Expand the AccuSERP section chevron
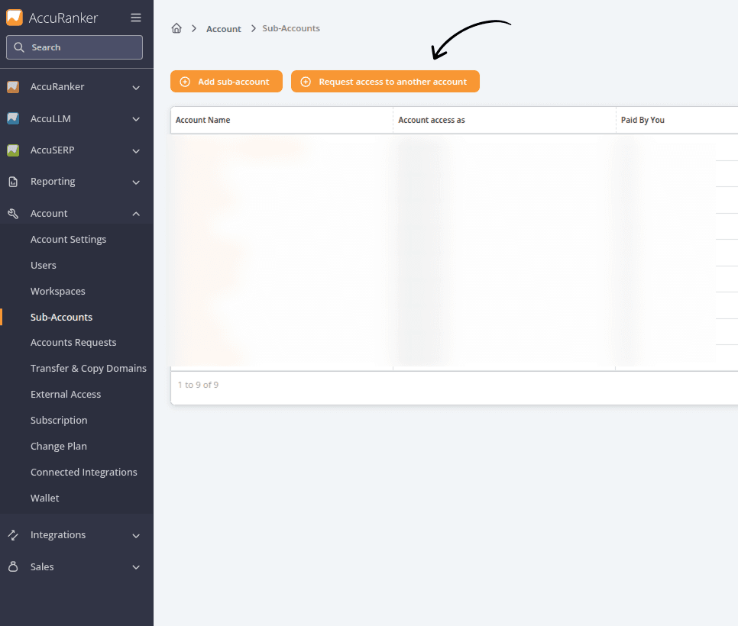 point(136,151)
